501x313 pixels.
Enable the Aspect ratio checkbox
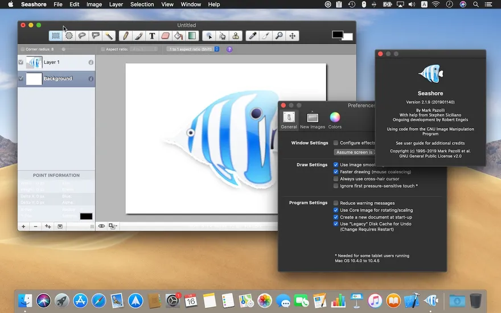(x=103, y=49)
